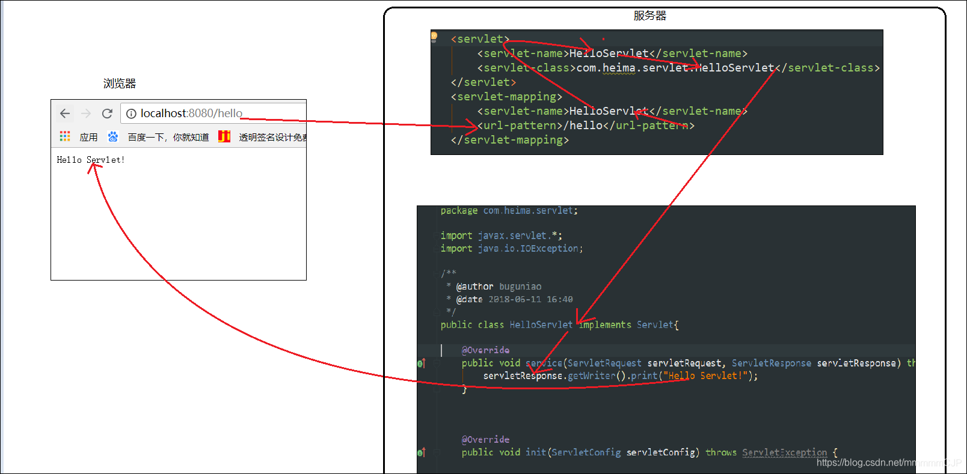The width and height of the screenshot is (967, 474).
Task: Click the implements gutter icon beside service method
Action: (x=421, y=363)
